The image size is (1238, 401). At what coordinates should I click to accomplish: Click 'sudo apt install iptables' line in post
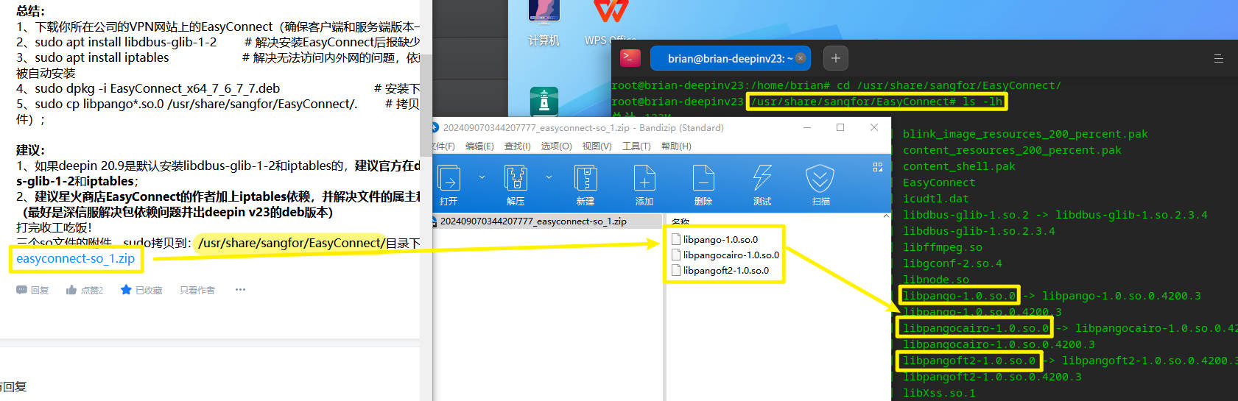click(102, 57)
